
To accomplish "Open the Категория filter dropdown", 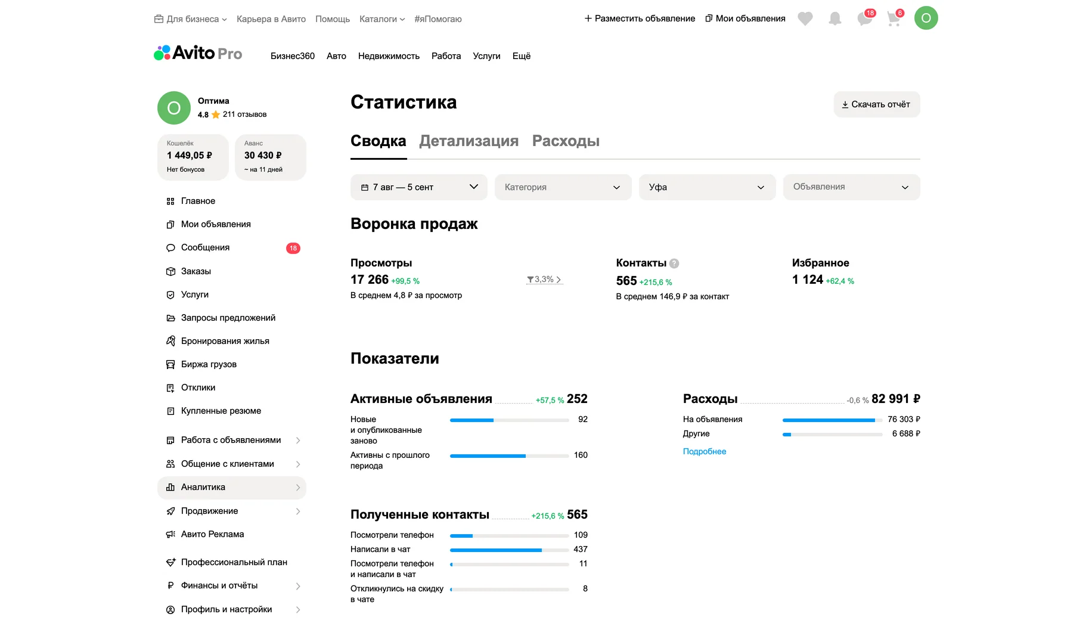I will coord(563,187).
